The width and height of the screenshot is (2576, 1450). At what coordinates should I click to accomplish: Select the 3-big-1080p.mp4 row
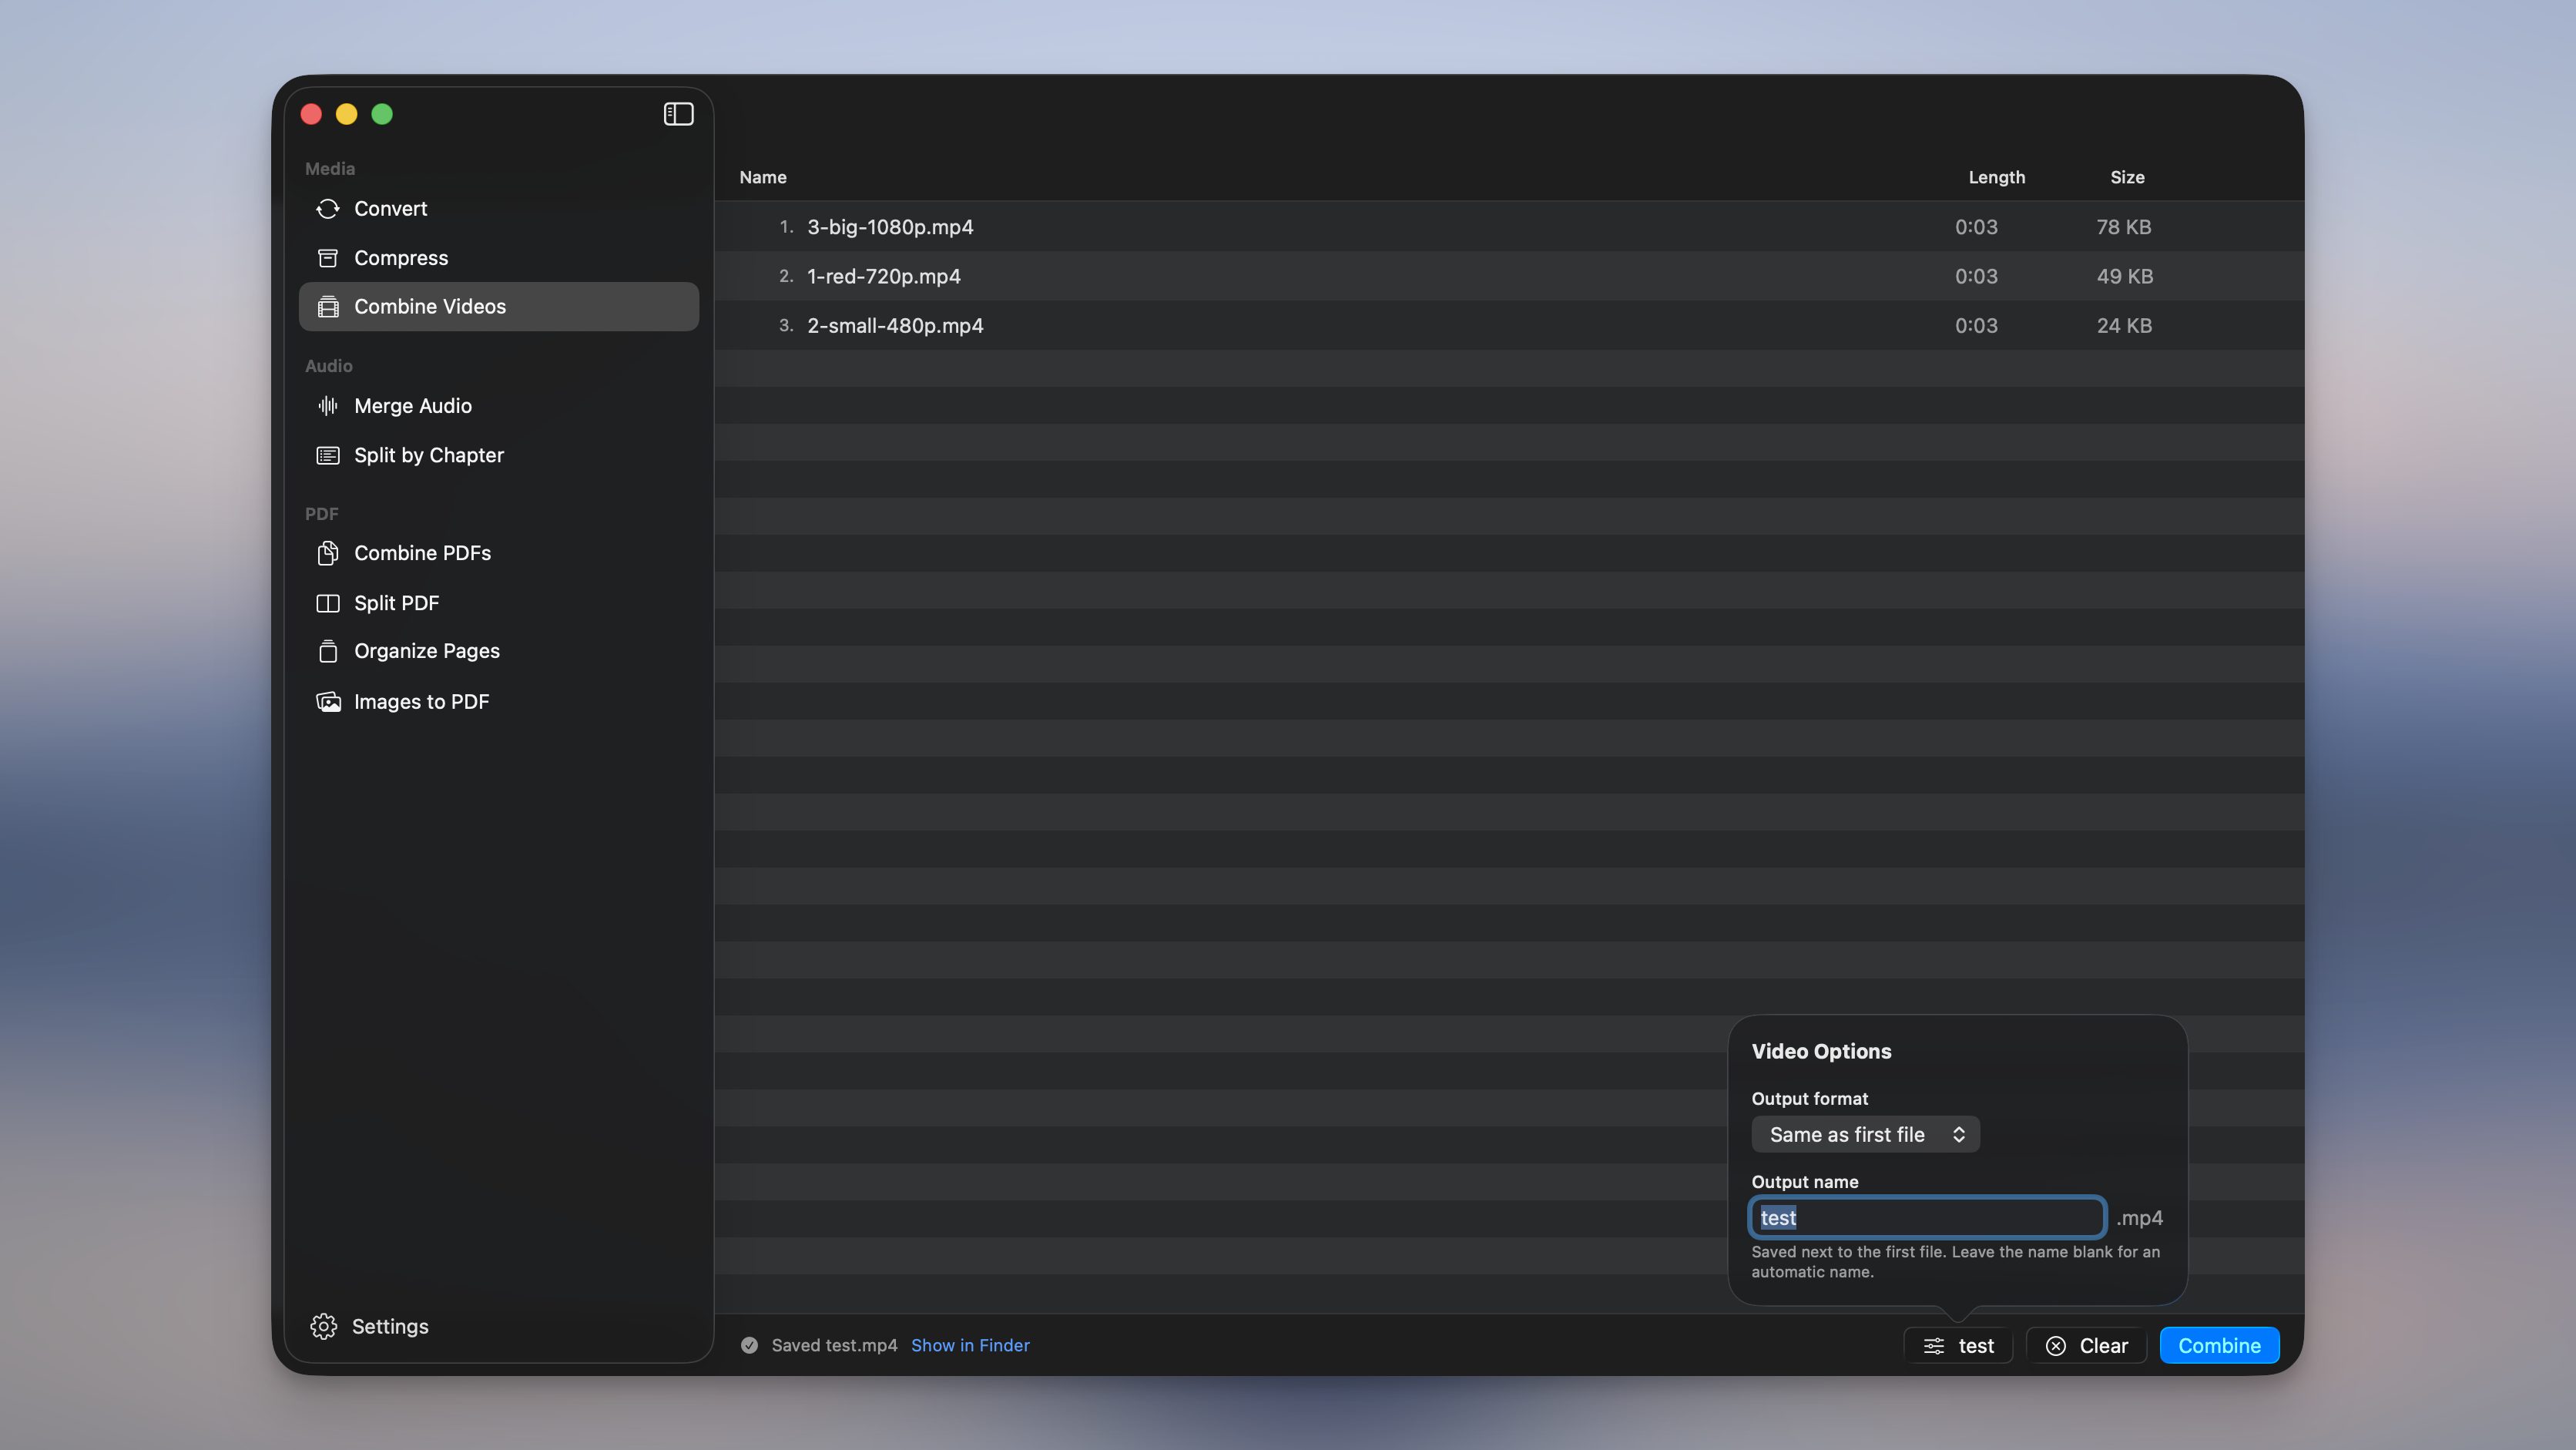click(x=1509, y=227)
